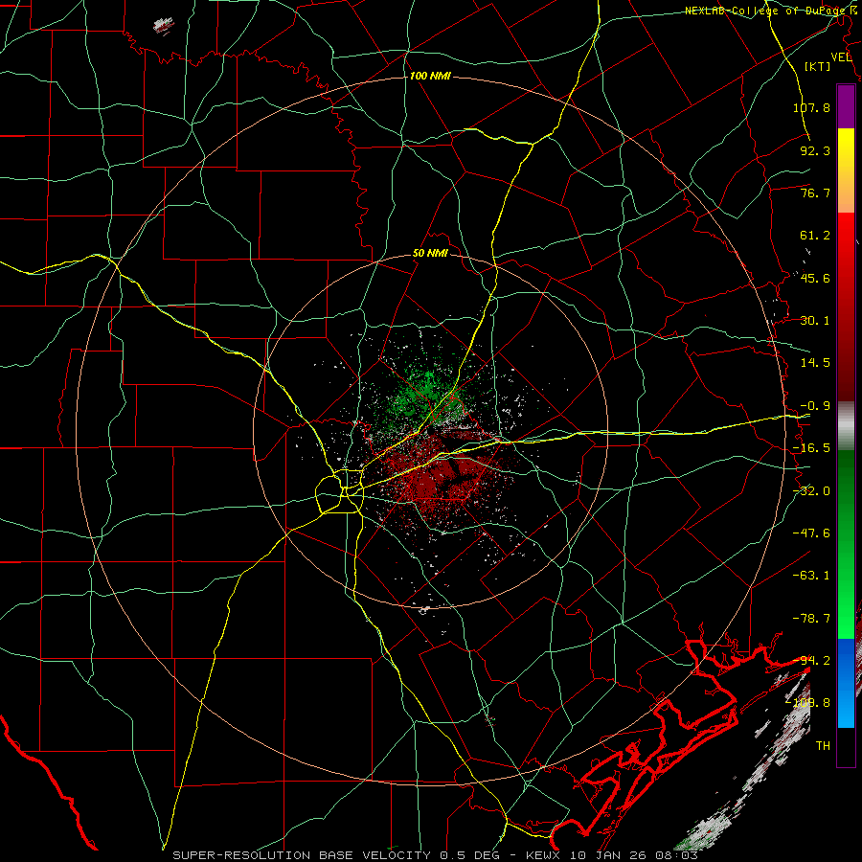Image resolution: width=862 pixels, height=862 pixels.
Task: Click the TH legend label
Action: click(x=823, y=746)
